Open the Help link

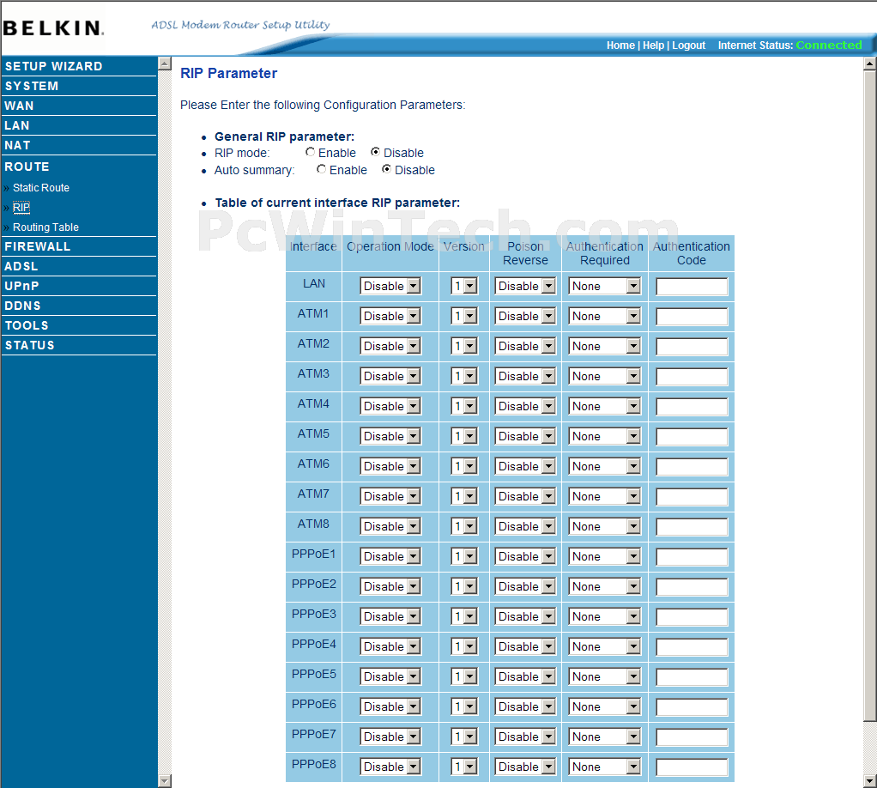coord(653,45)
